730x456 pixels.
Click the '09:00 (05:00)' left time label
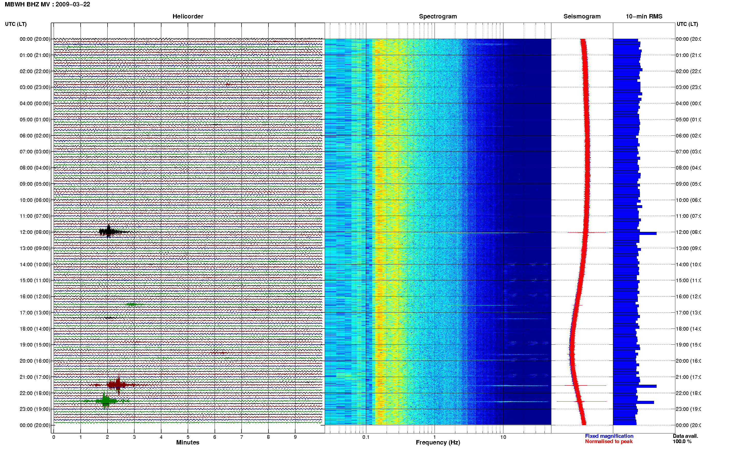pos(35,184)
